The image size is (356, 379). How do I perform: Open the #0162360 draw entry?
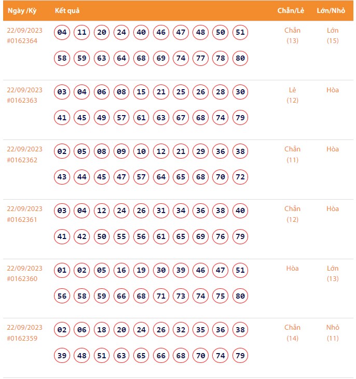coord(22,279)
